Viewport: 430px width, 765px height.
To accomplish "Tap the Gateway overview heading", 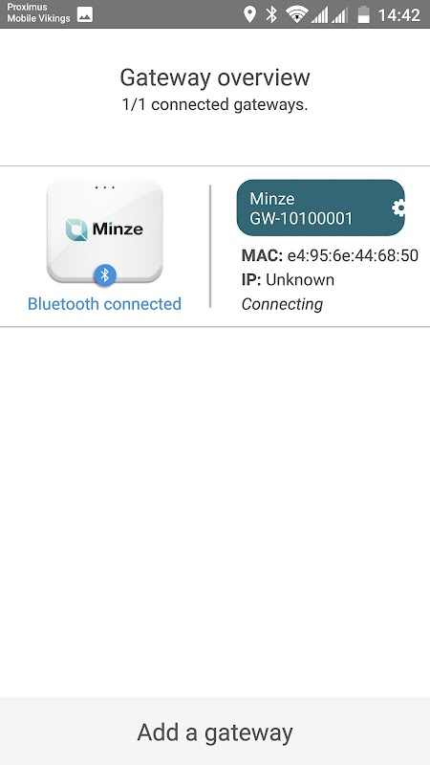I will click(215, 77).
